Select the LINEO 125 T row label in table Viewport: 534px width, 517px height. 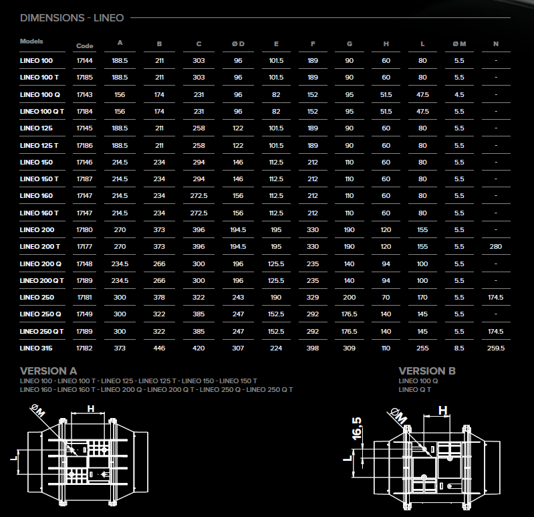pos(39,145)
